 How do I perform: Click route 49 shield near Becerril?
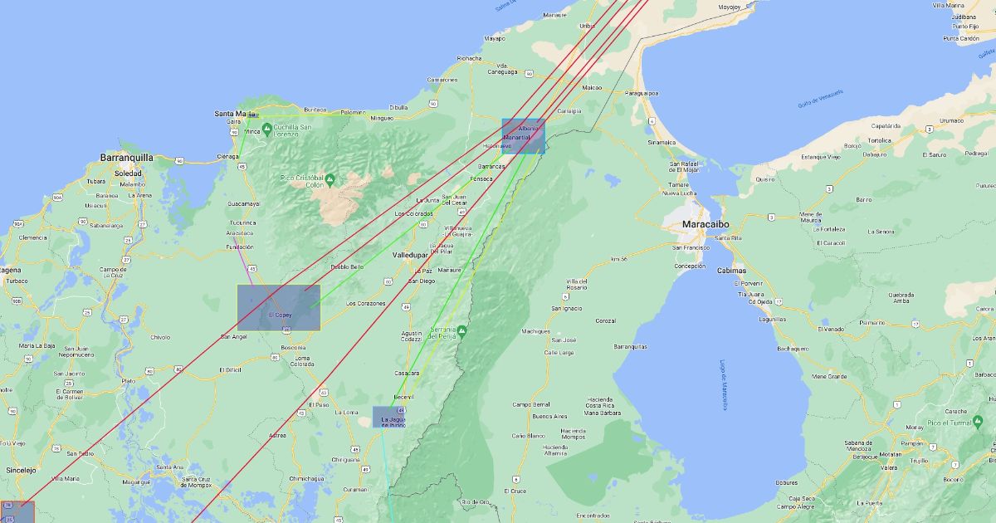pos(401,410)
